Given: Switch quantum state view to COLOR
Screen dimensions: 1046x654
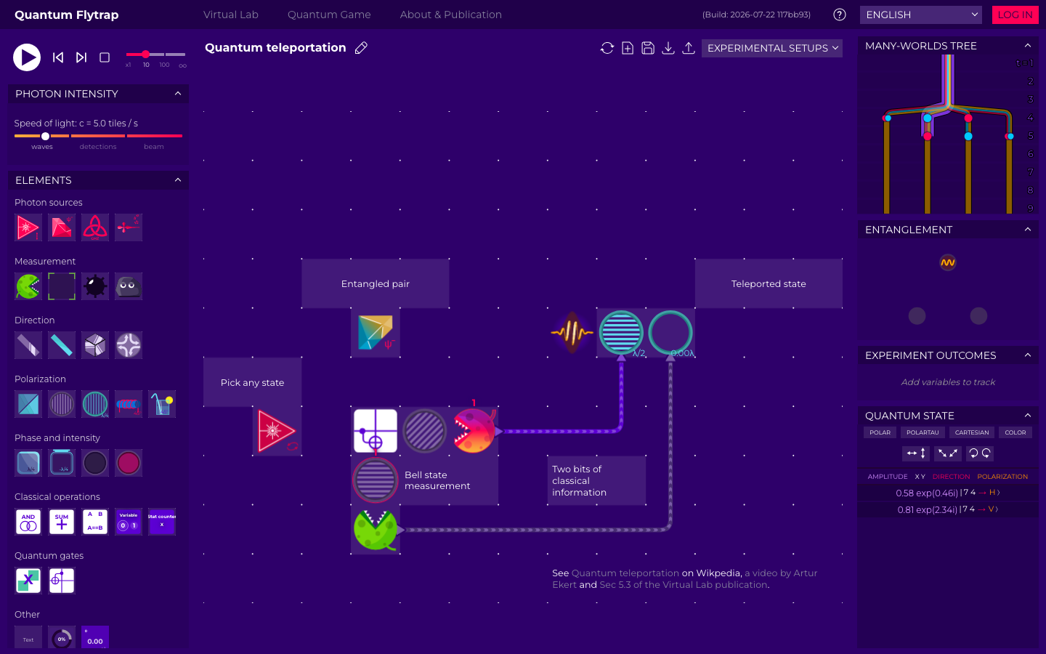Looking at the screenshot, I should click(x=1015, y=432).
